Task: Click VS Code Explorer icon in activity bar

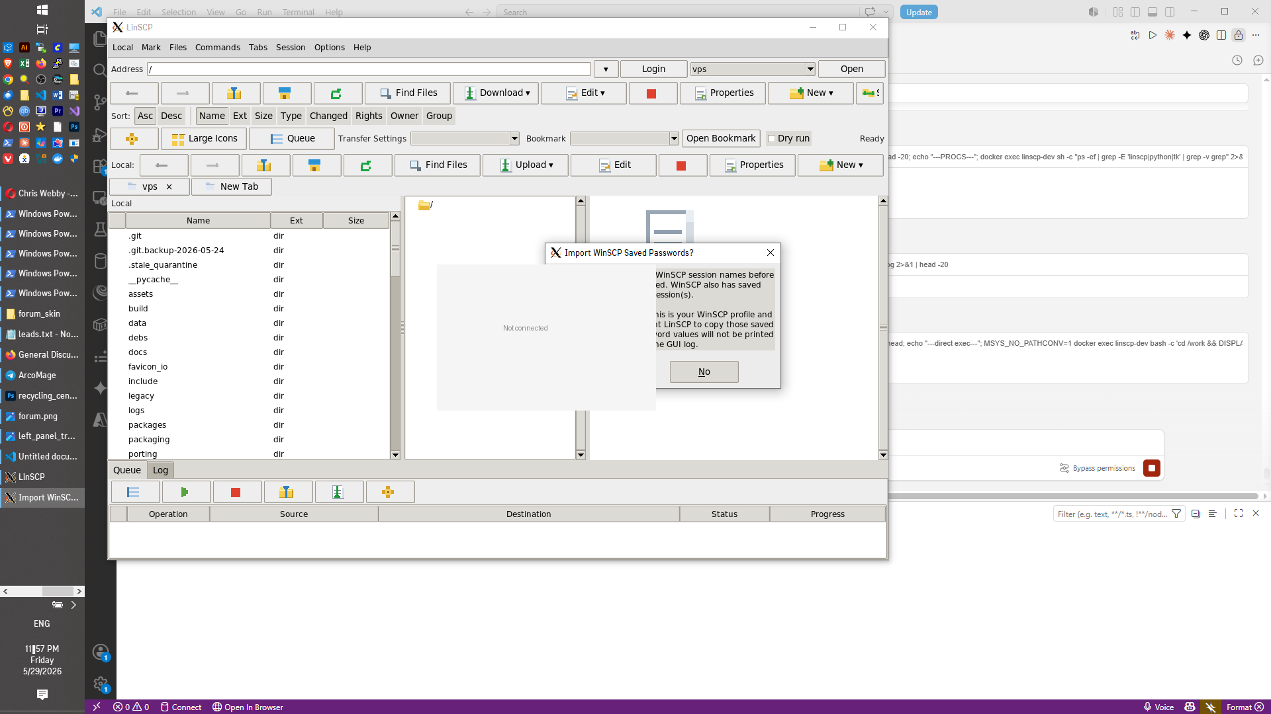Action: coord(100,39)
